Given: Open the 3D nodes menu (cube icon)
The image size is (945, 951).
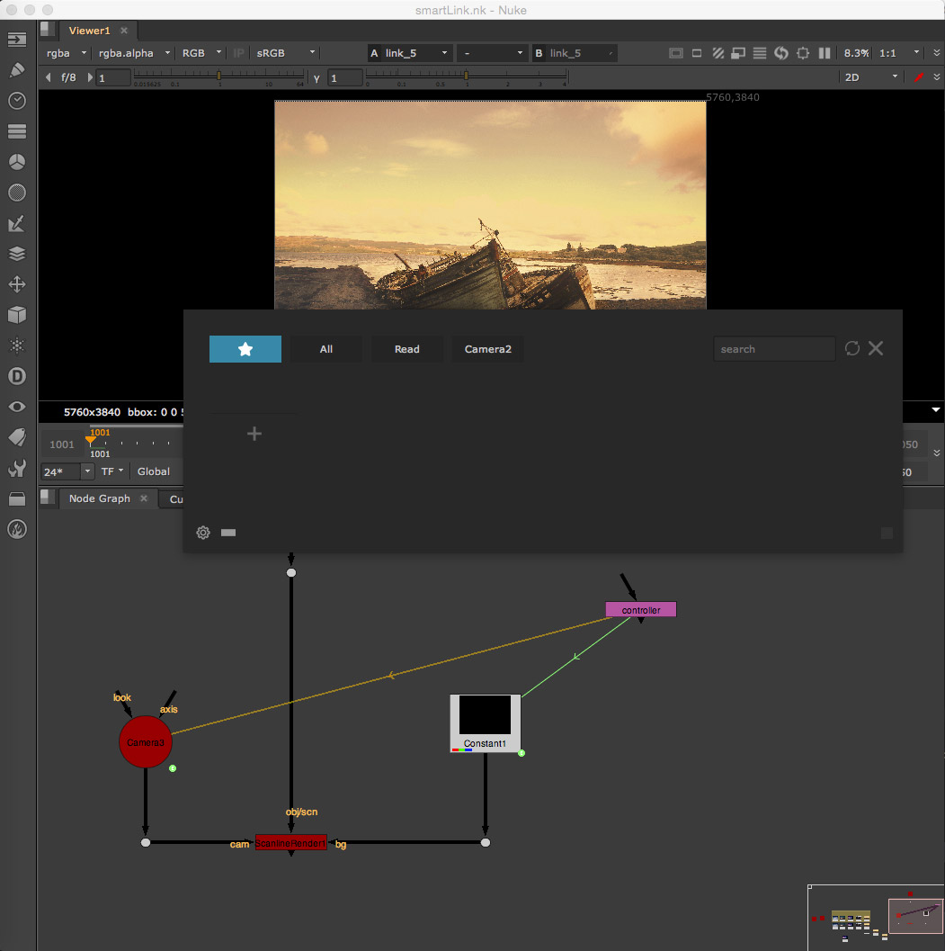Looking at the screenshot, I should click(16, 315).
